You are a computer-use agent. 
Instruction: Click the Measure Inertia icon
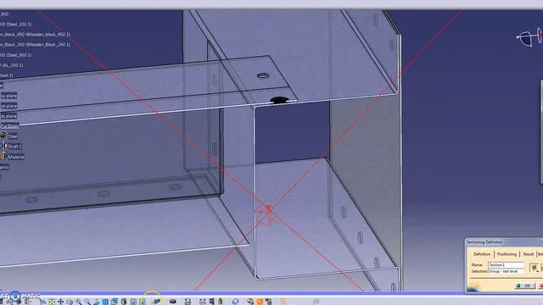221,302
